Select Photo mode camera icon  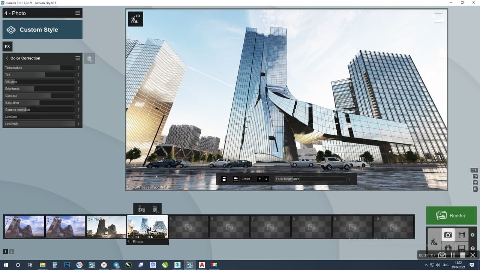(x=448, y=235)
